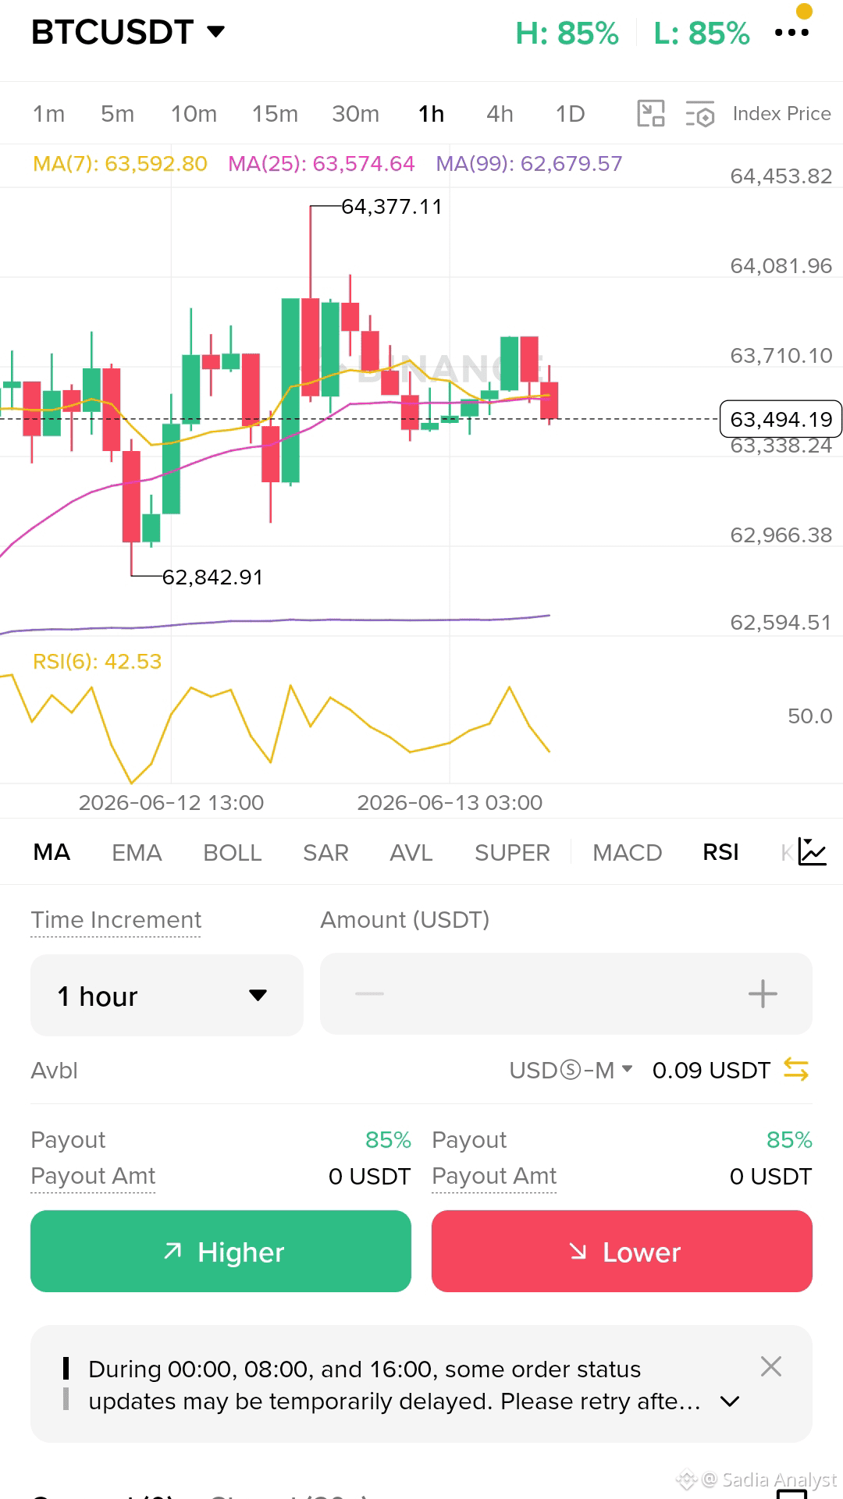Toggle the RSI indicator
The width and height of the screenshot is (843, 1499).
point(720,852)
